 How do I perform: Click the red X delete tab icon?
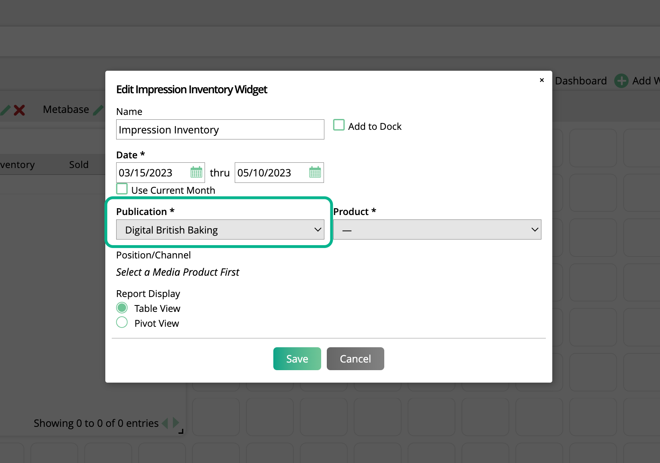pos(19,110)
